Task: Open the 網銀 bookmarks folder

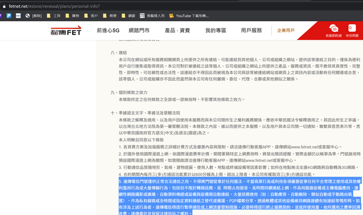Action: click(128, 16)
